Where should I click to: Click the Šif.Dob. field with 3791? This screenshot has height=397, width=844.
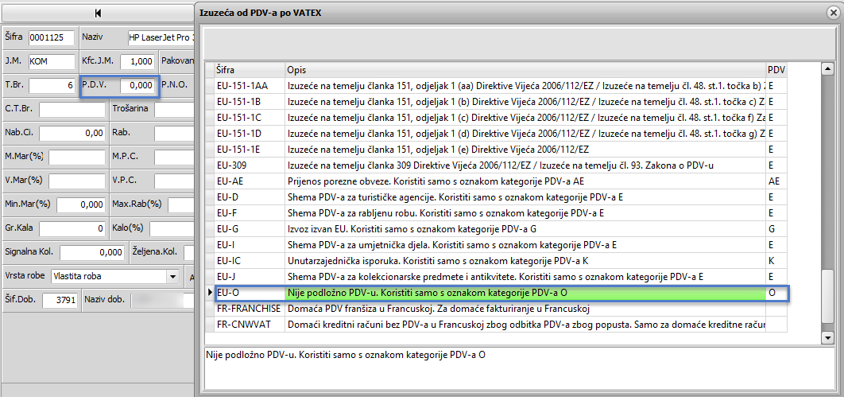[x=59, y=301]
